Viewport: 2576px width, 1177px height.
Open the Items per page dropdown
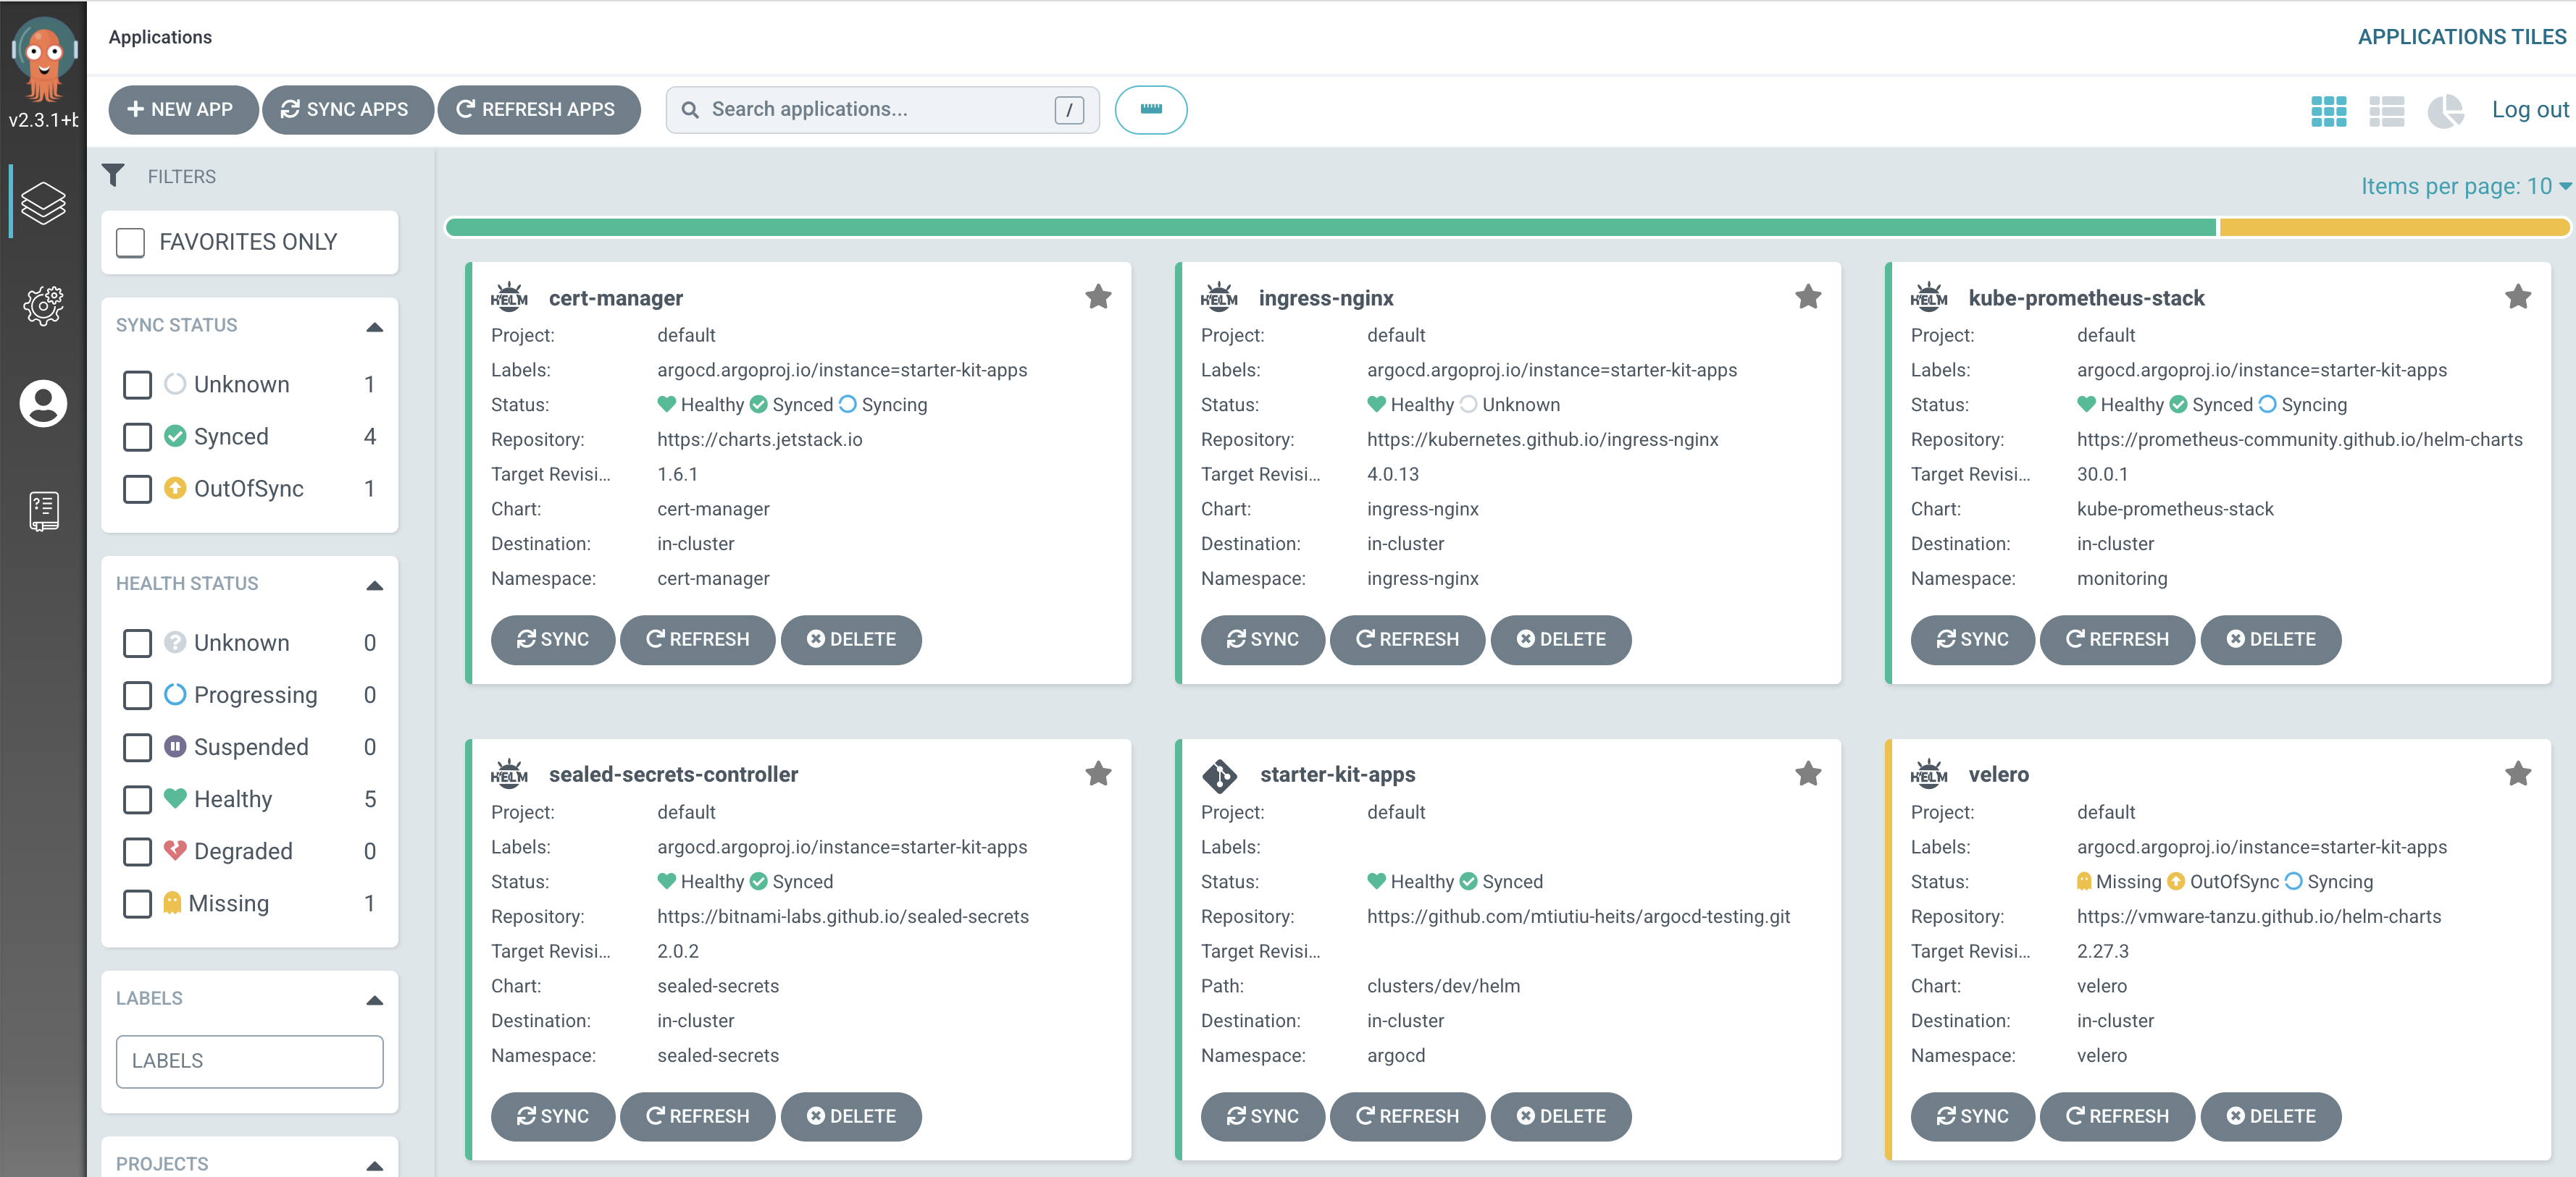pos(2464,186)
